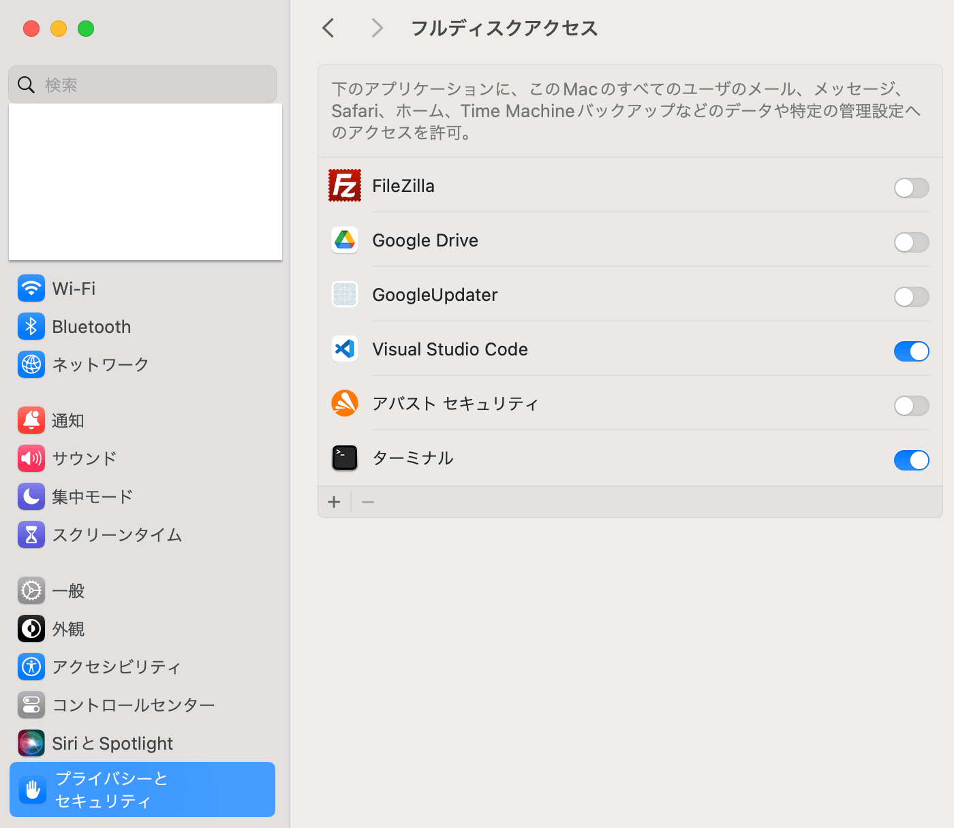The height and width of the screenshot is (828, 954).
Task: Select 通知 in the sidebar
Action: (142, 421)
